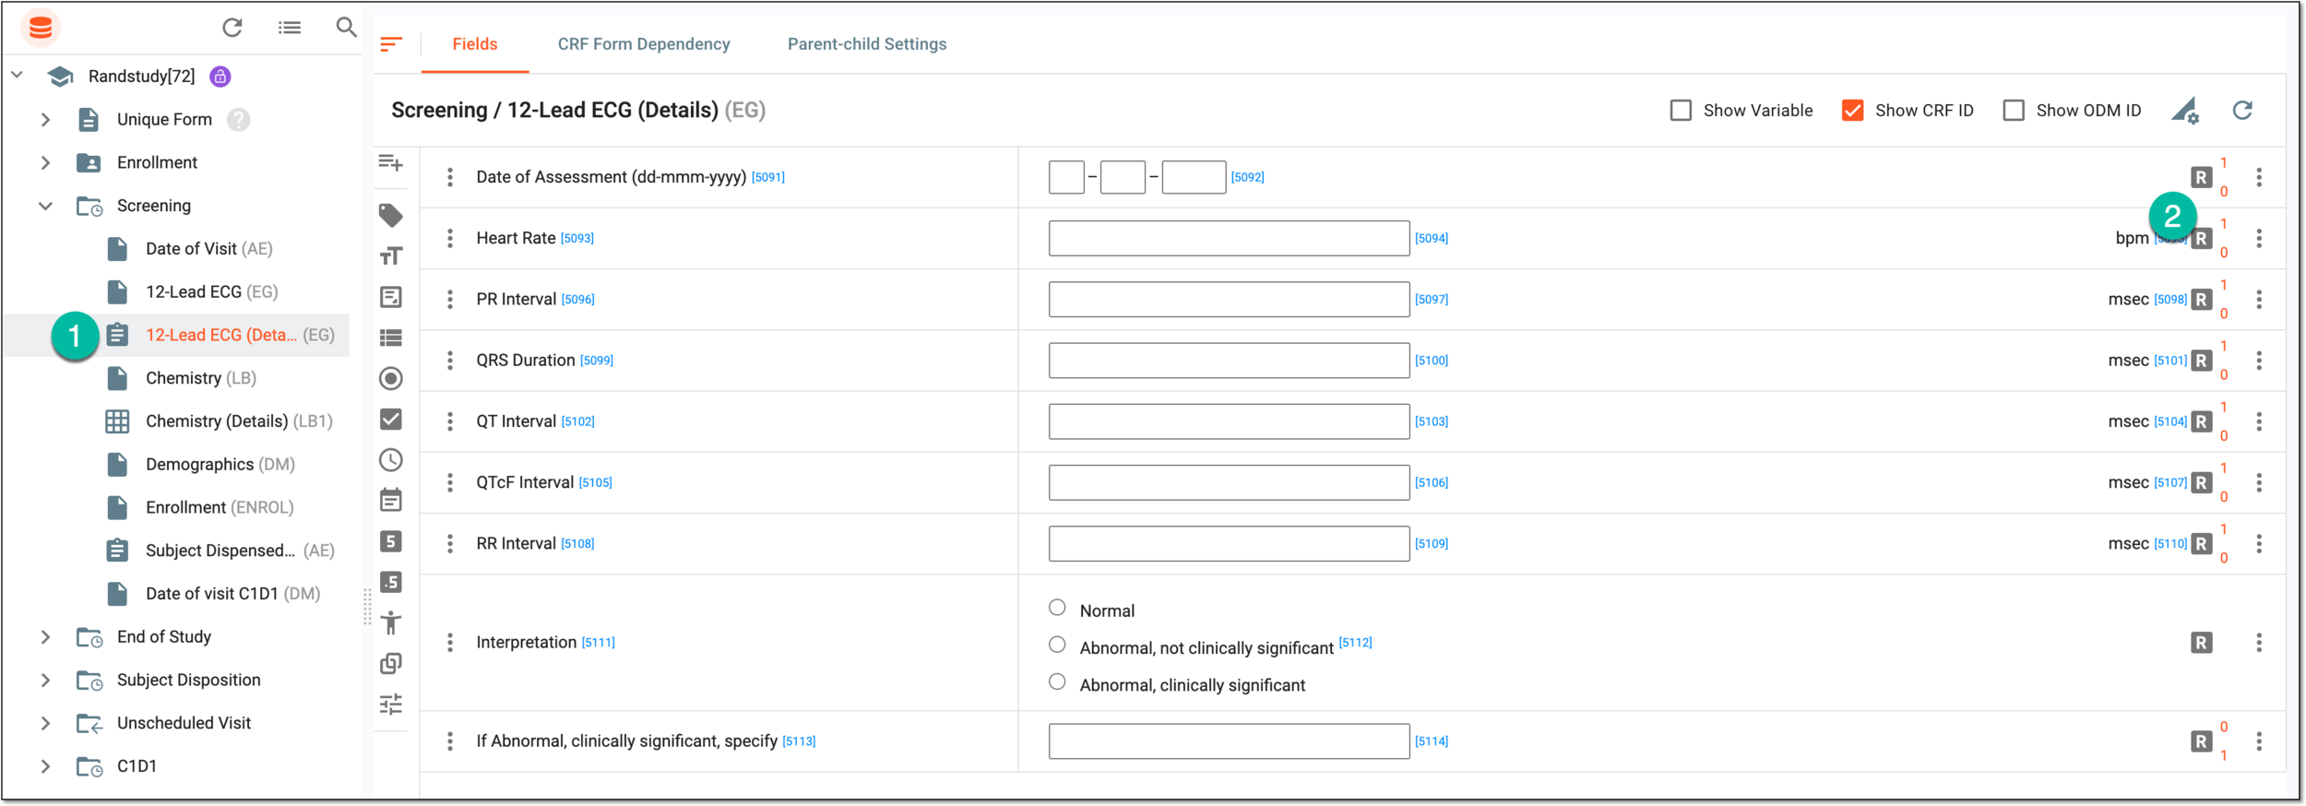Open the list view icon in sidebar header
The height and width of the screenshot is (806, 2306).
click(x=290, y=28)
